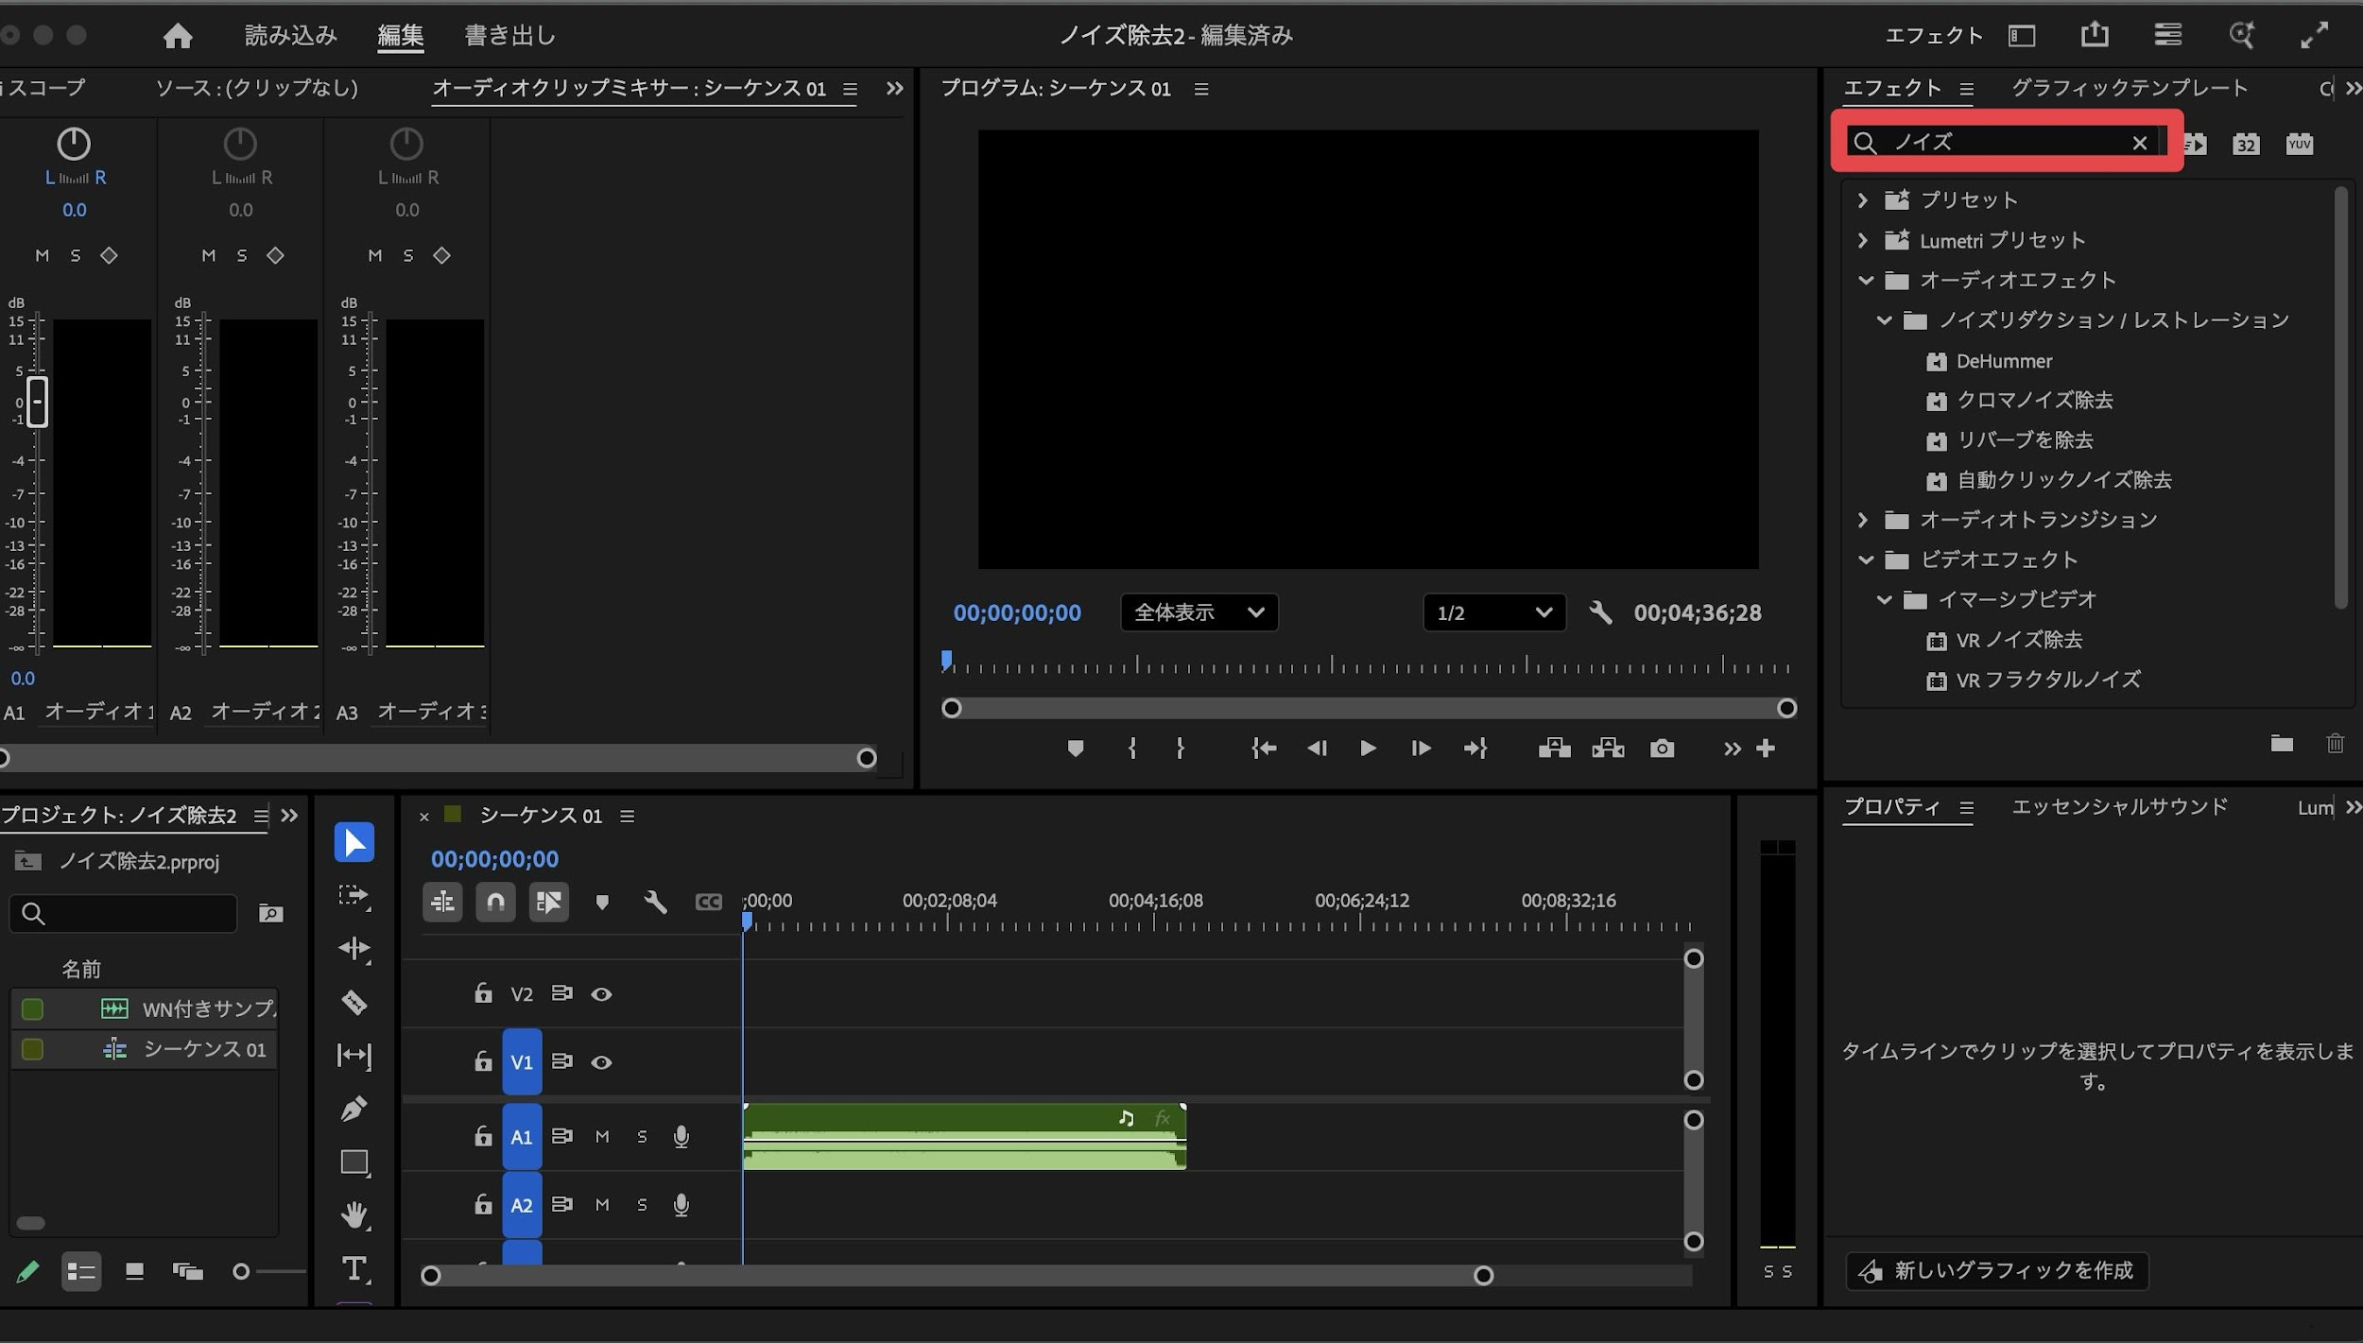This screenshot has width=2363, height=1343.
Task: Expand the プリセット folder
Action: (x=1862, y=200)
